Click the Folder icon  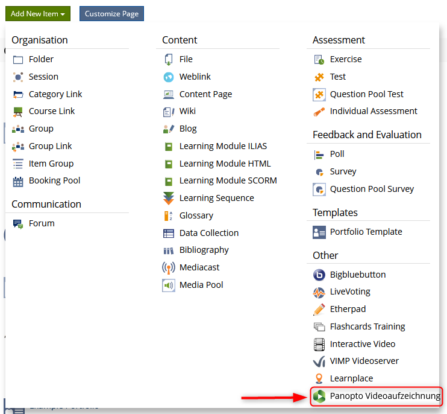18,59
